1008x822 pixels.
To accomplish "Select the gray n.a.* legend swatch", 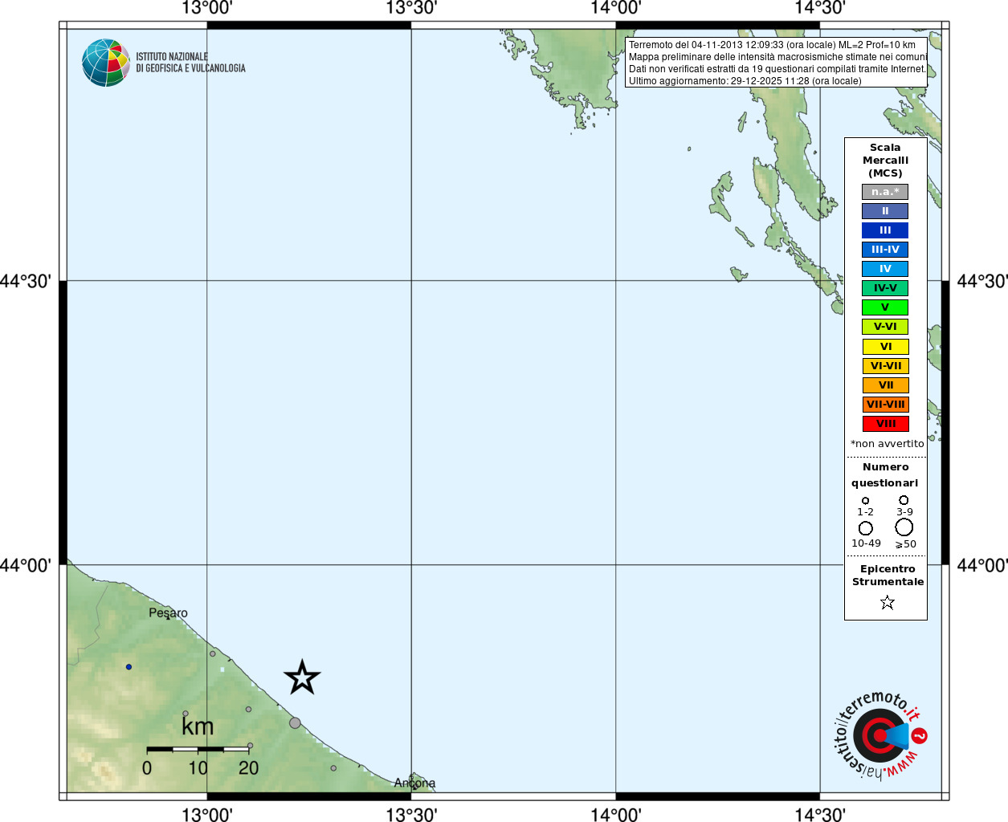I will (x=885, y=192).
